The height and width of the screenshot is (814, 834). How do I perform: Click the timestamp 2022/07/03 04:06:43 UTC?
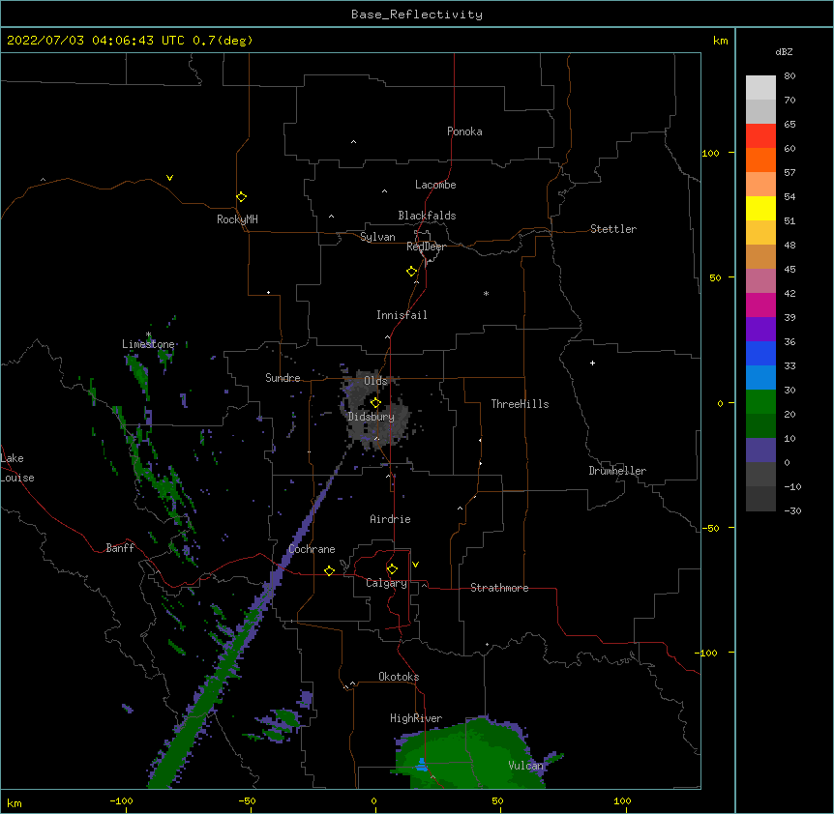coord(96,41)
